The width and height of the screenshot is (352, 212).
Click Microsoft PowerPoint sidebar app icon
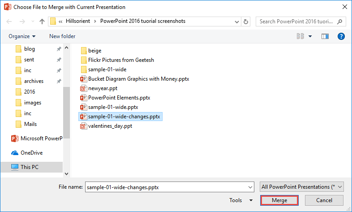point(15,138)
